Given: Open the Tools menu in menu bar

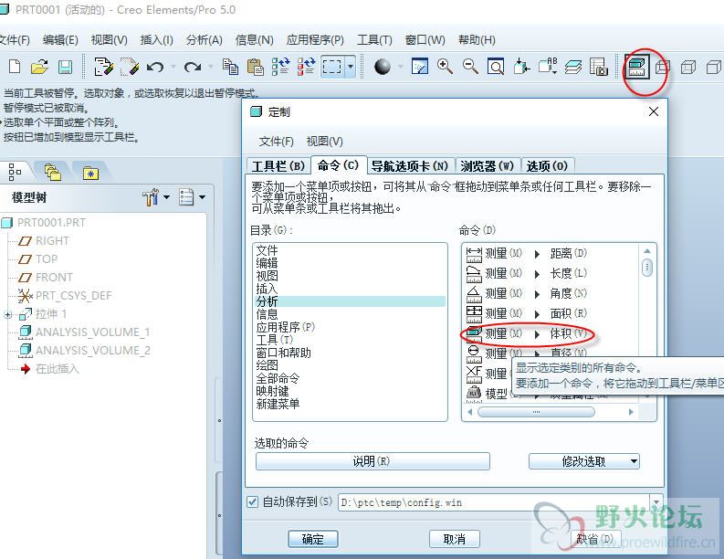Looking at the screenshot, I should click(x=374, y=40).
